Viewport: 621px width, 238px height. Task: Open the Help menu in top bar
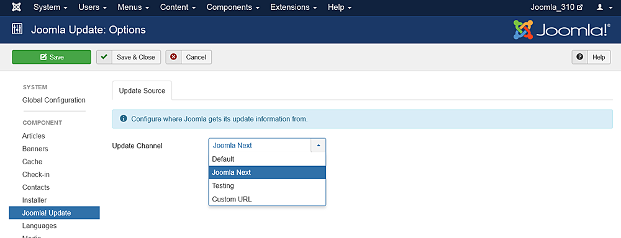click(x=340, y=7)
